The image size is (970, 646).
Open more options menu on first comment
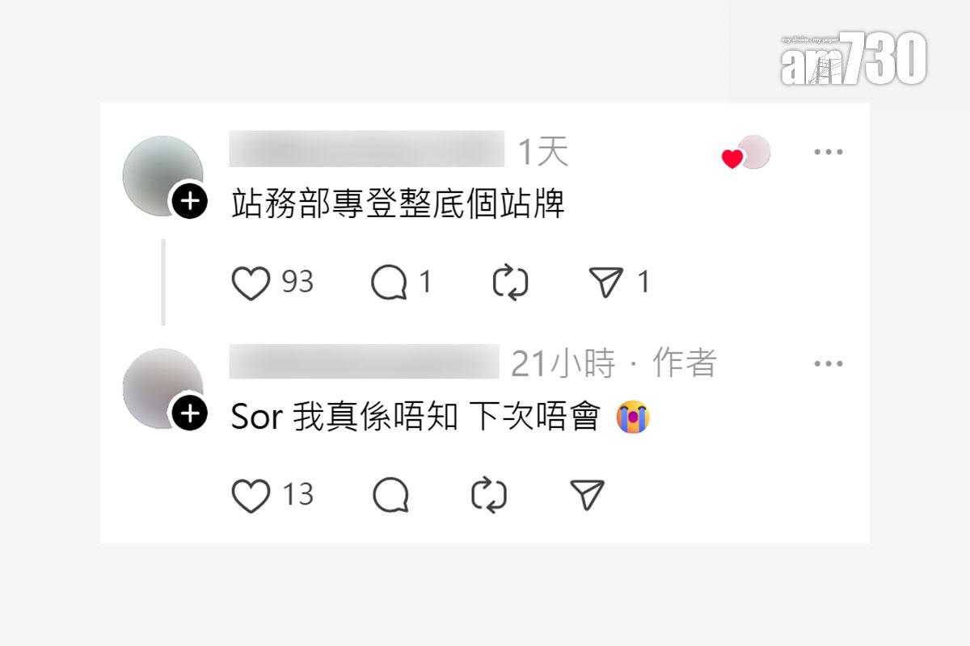click(829, 152)
